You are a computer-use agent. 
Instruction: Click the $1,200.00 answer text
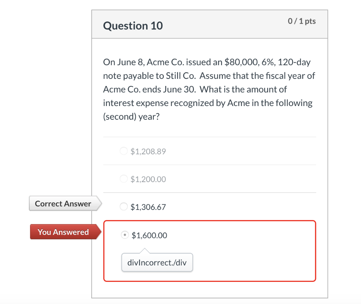[148, 179]
